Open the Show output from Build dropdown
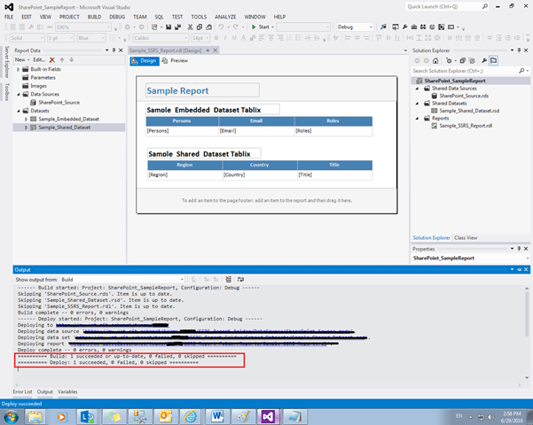533x425 pixels. (122, 280)
